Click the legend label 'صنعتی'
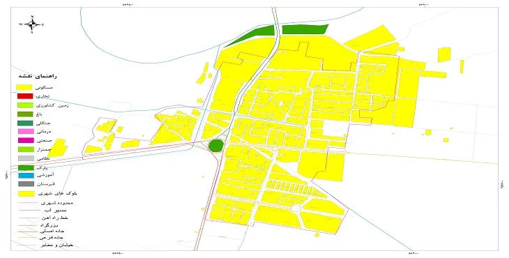Screen dimensions: 509x258 tap(44, 141)
